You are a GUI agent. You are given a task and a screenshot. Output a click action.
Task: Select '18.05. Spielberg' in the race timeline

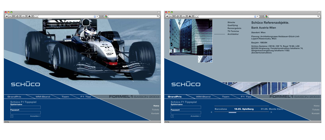tap(244, 109)
